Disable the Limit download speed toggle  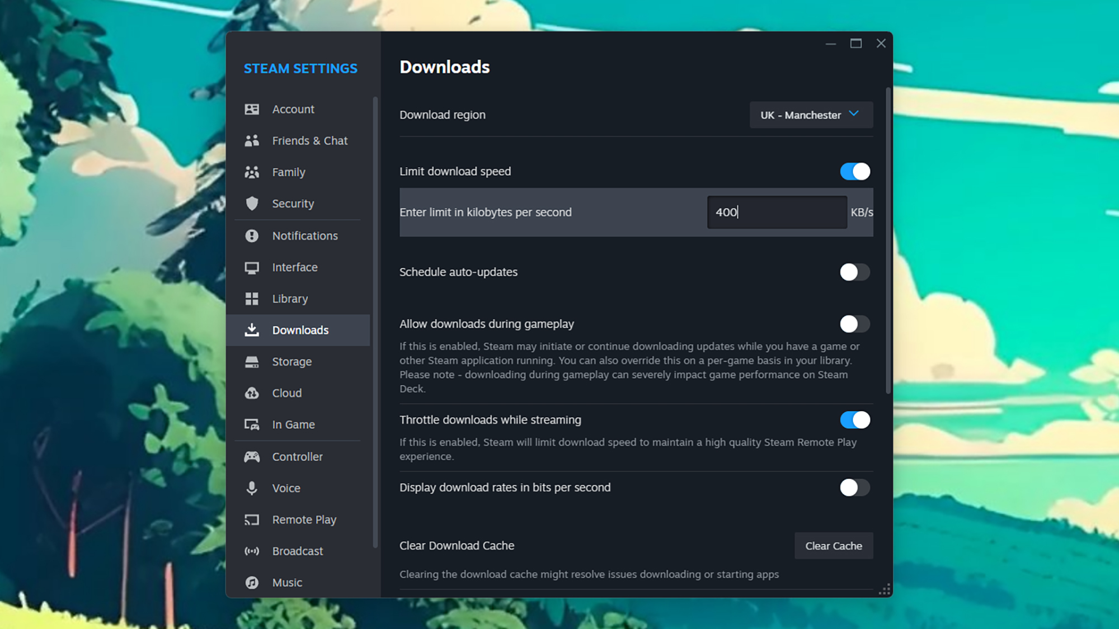click(x=854, y=172)
